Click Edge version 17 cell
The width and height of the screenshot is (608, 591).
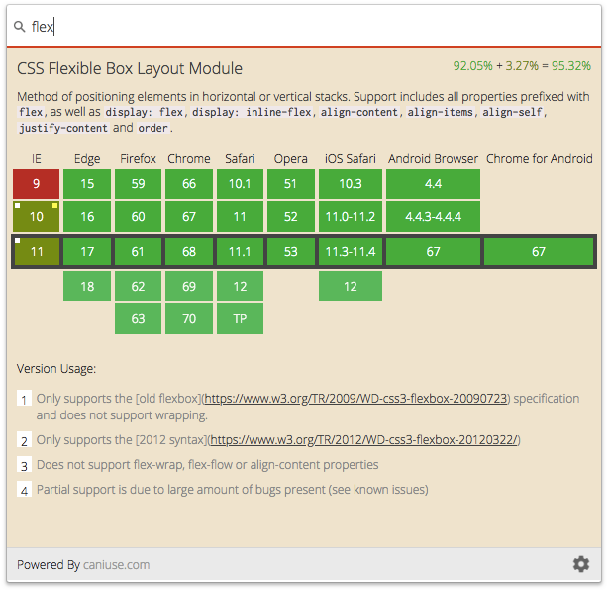[x=87, y=251]
